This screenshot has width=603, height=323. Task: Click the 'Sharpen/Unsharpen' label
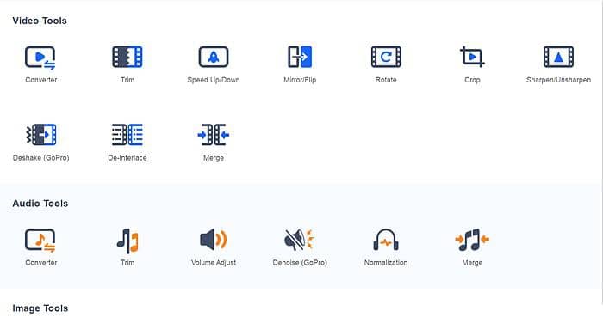pyautogui.click(x=558, y=80)
